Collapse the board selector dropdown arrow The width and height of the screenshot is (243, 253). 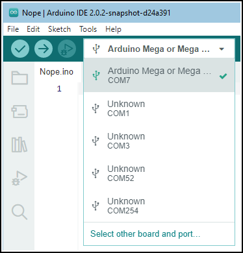(222, 49)
